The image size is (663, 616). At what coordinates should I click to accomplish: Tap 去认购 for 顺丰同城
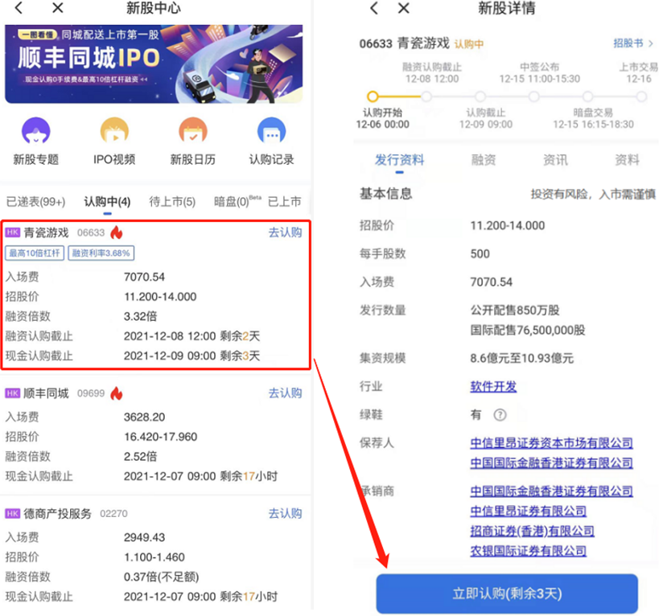click(x=286, y=393)
